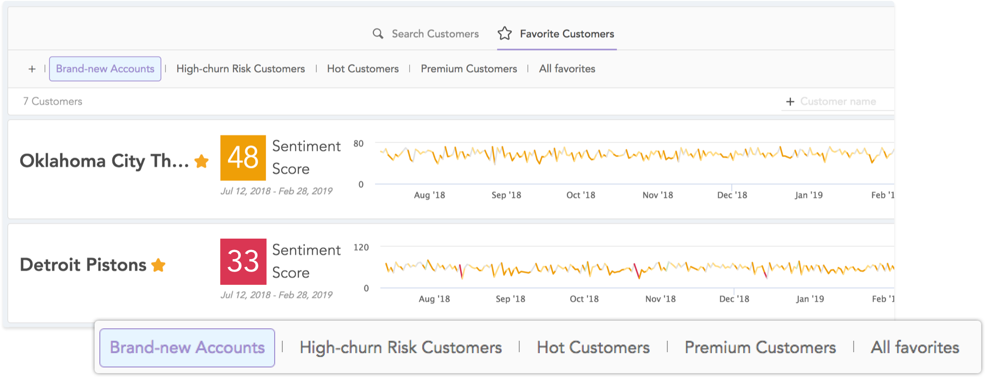
Task: Open the Detroit Pistons customer name
Action: (x=83, y=265)
